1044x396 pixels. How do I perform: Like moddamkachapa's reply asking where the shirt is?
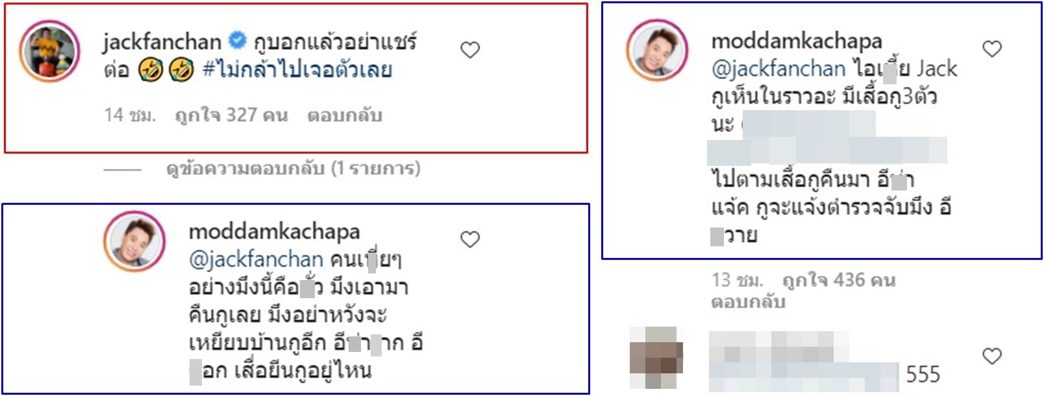[470, 240]
